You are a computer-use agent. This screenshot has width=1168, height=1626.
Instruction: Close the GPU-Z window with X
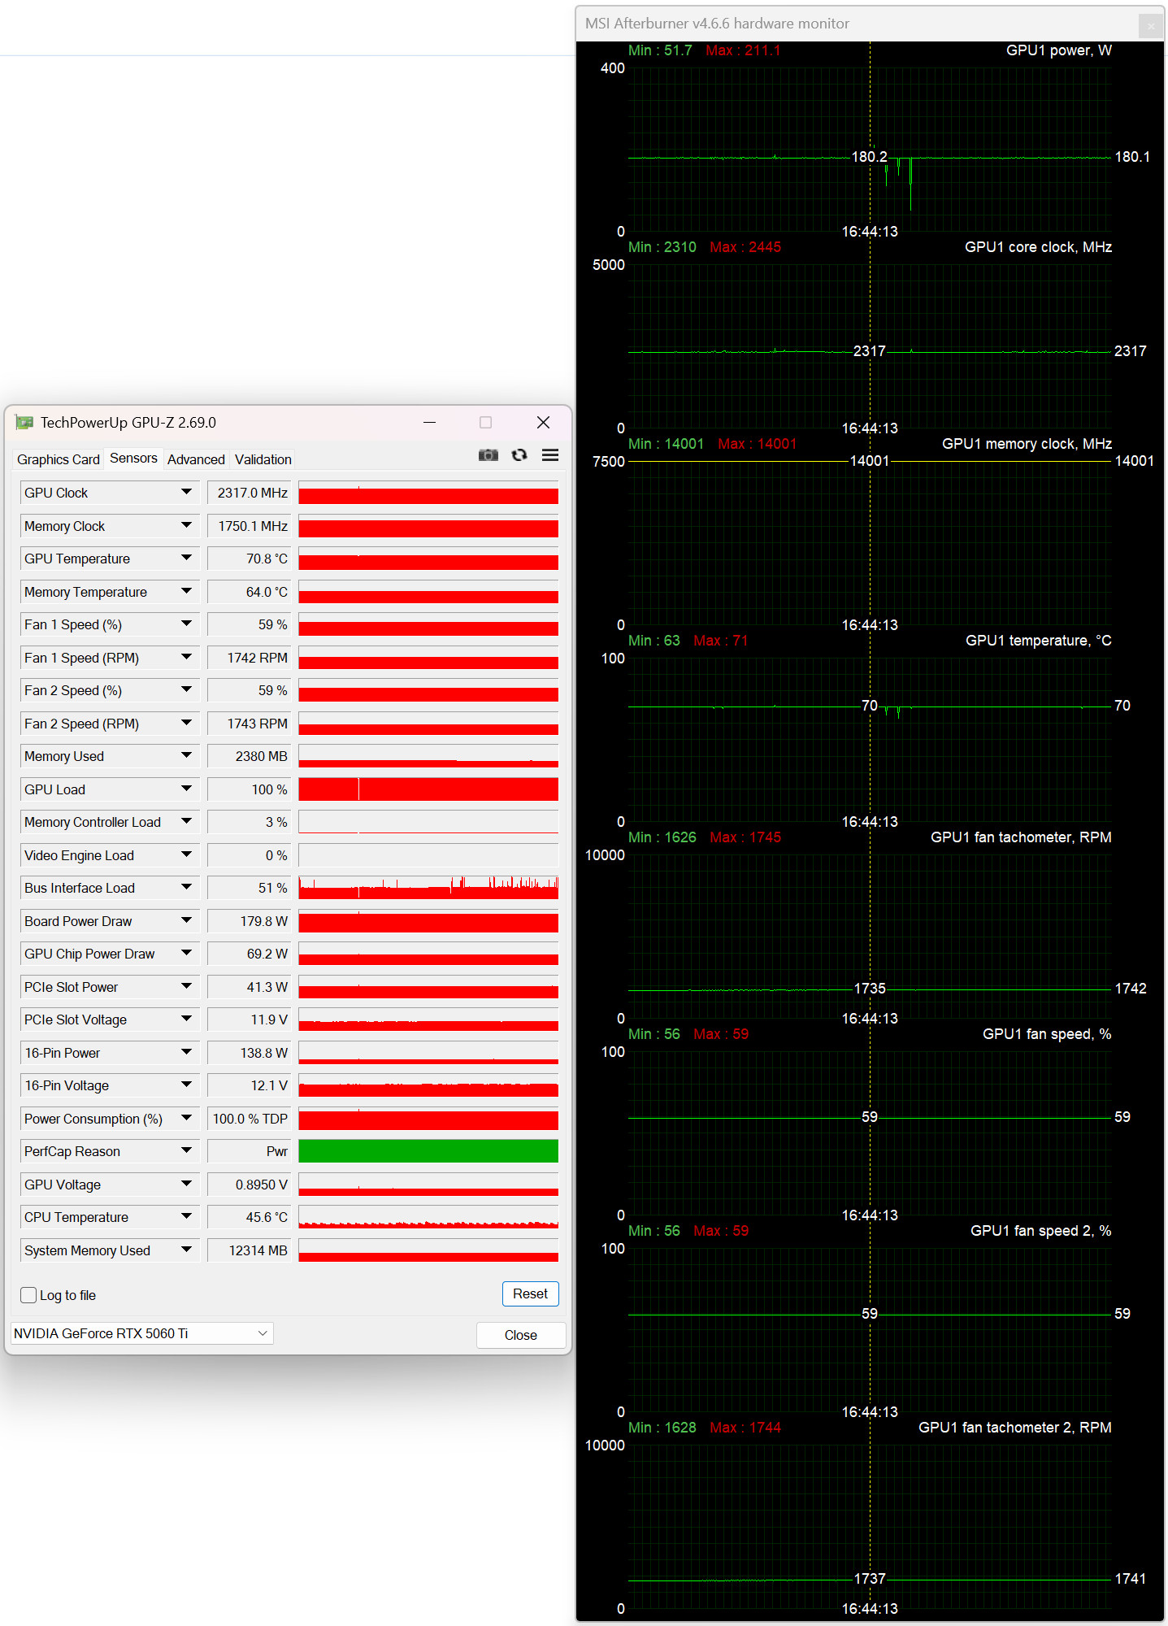pos(543,423)
